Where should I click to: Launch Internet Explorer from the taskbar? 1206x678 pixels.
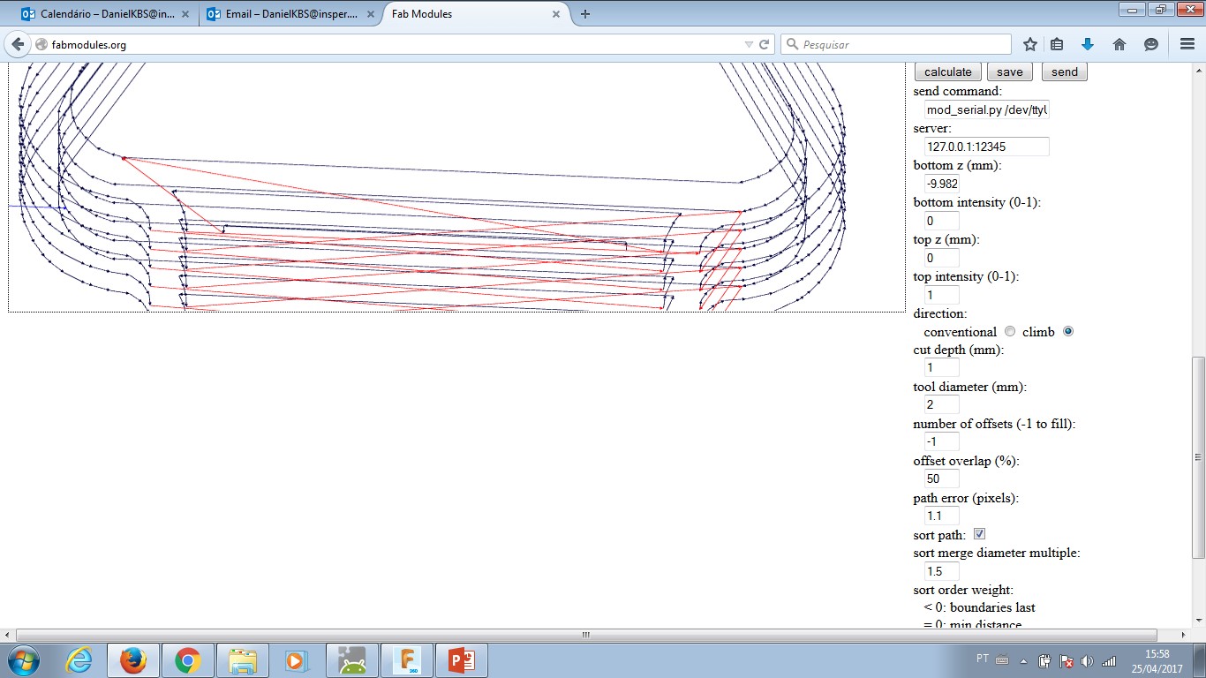79,660
